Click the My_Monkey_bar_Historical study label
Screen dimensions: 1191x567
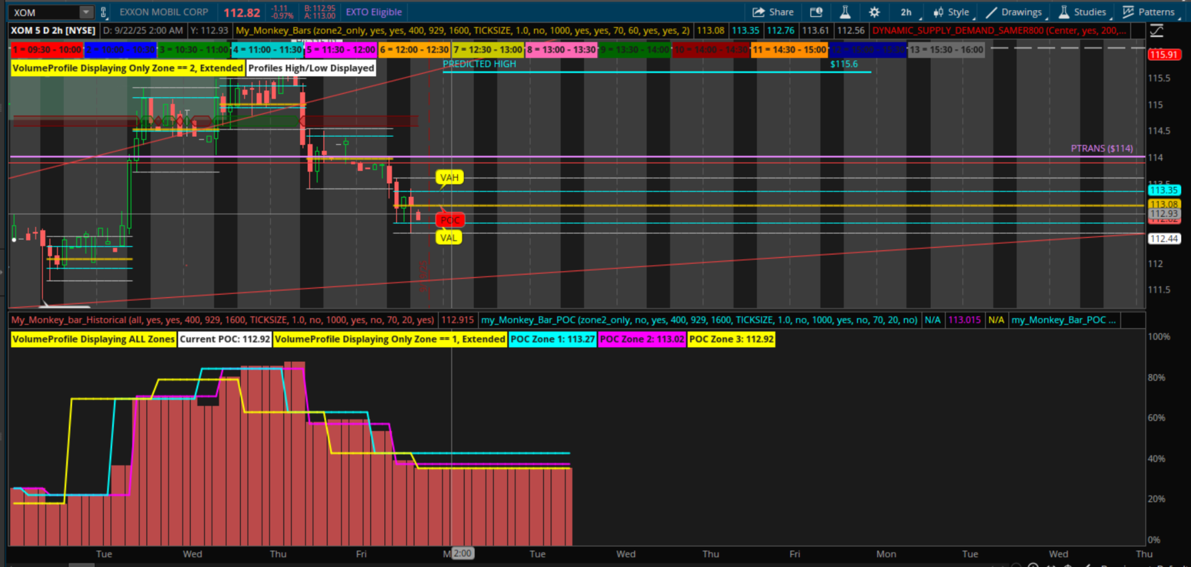tap(223, 320)
